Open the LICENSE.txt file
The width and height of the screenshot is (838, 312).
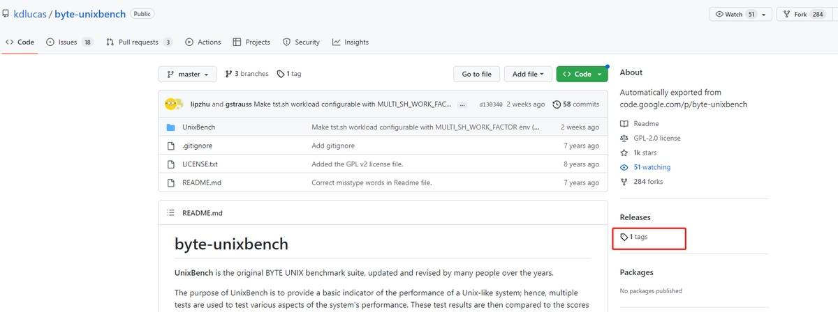(200, 164)
